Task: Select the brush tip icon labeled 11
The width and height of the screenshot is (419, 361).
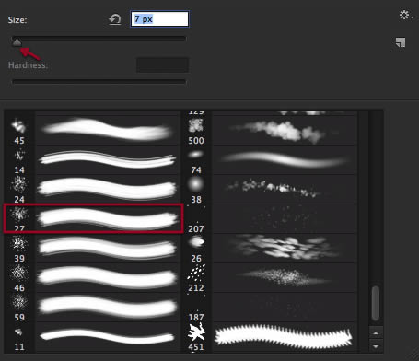Action: point(18,332)
